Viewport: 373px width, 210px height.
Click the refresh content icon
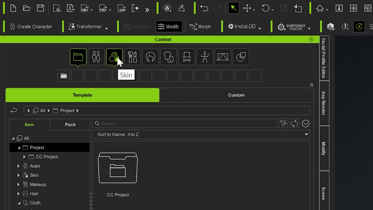pyautogui.click(x=294, y=124)
